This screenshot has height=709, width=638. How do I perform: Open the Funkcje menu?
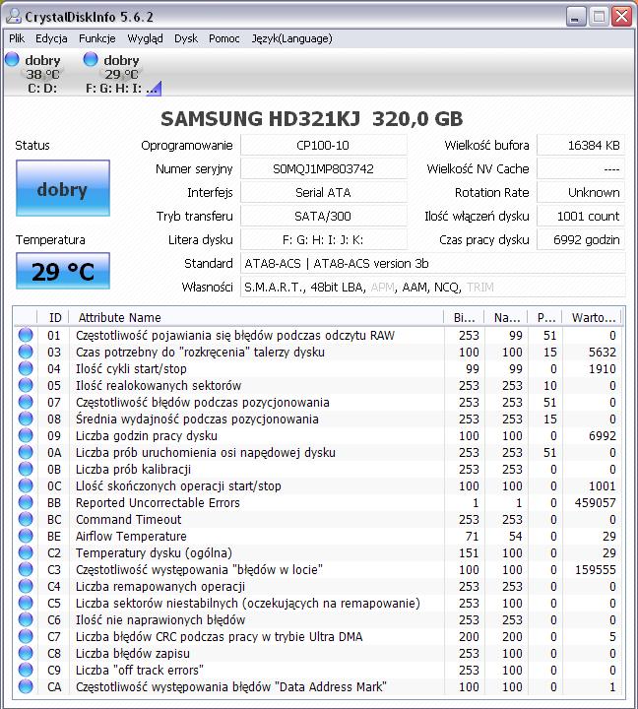click(97, 38)
